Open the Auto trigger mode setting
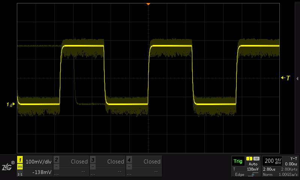Screen dimensions: 300x180 (x=253, y=164)
